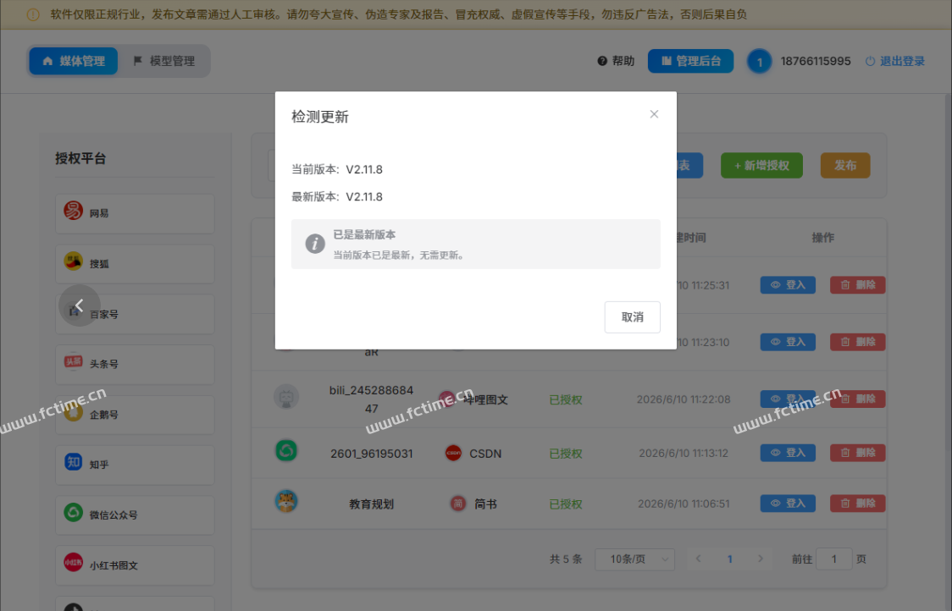This screenshot has height=611, width=952.
Task: Click the 教育规划 tiger avatar thumbnail
Action: click(286, 501)
